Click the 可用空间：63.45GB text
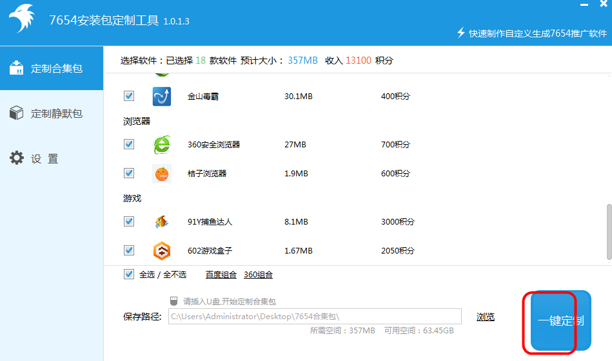The image size is (612, 361). (419, 331)
